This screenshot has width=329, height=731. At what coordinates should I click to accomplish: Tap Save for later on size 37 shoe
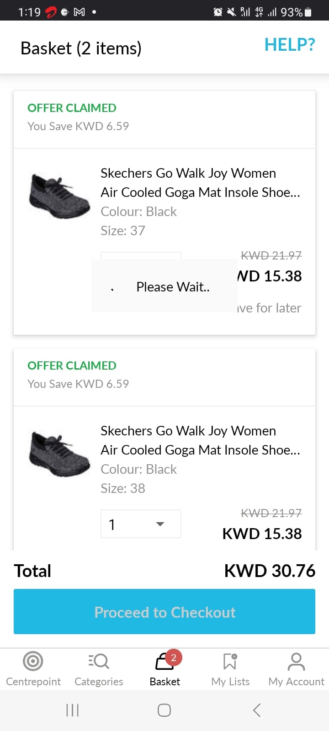pyautogui.click(x=271, y=308)
